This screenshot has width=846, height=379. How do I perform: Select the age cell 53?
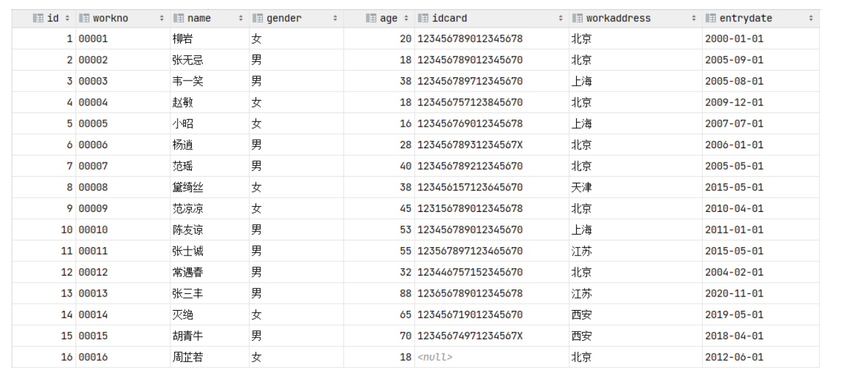click(x=379, y=229)
